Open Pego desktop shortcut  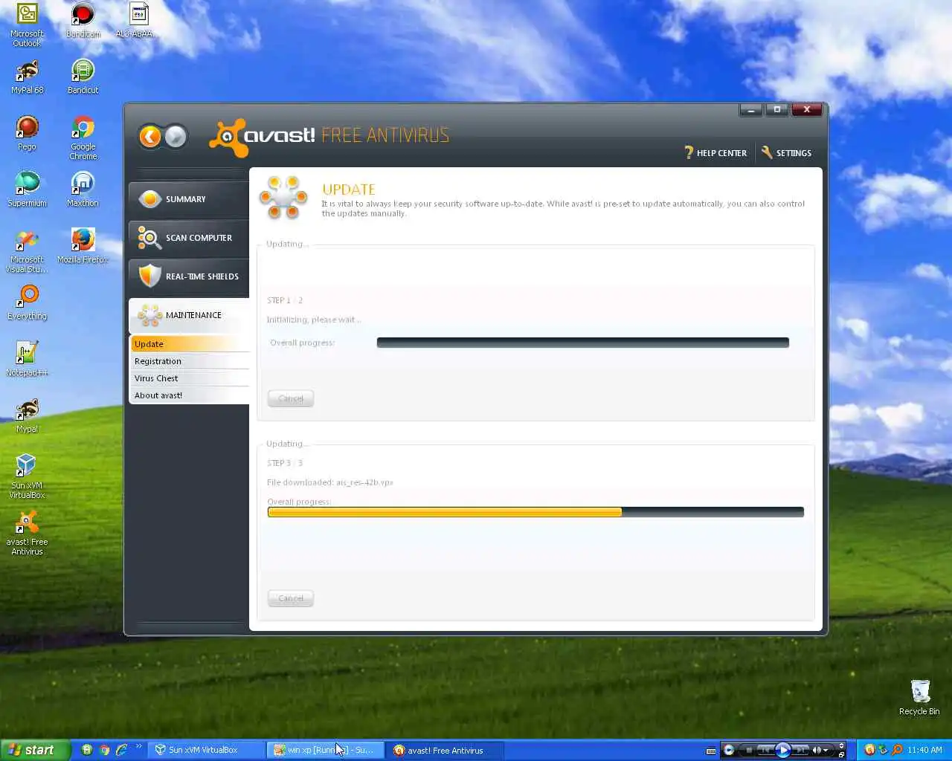(27, 134)
